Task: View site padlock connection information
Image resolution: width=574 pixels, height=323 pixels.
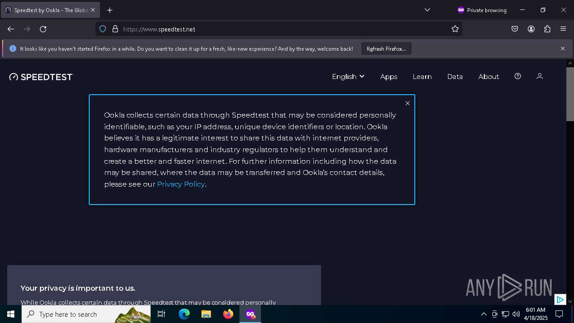Action: tap(115, 29)
